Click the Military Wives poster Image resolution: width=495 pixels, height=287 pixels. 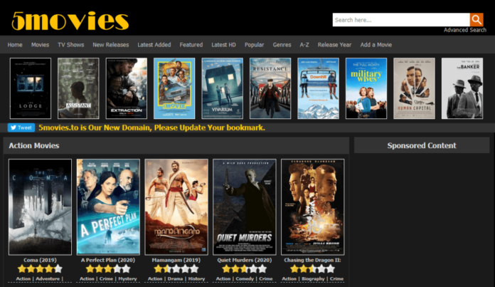pyautogui.click(x=366, y=88)
